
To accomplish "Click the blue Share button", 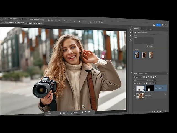I will [x=158, y=25].
